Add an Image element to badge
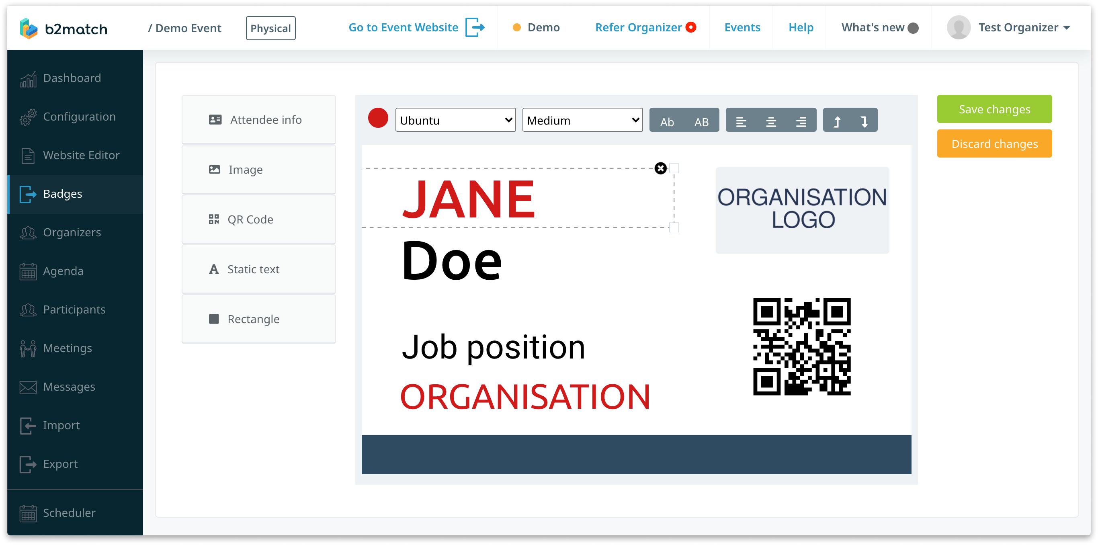The width and height of the screenshot is (1098, 545). (x=259, y=170)
